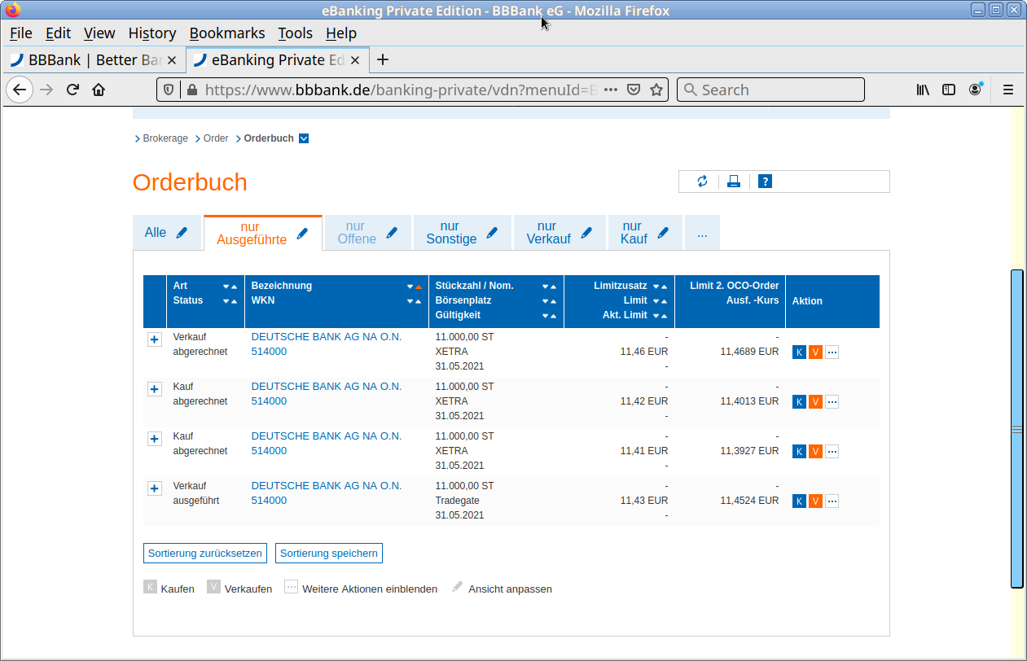Open Firefox library icon
This screenshot has height=661, width=1027.
(923, 90)
